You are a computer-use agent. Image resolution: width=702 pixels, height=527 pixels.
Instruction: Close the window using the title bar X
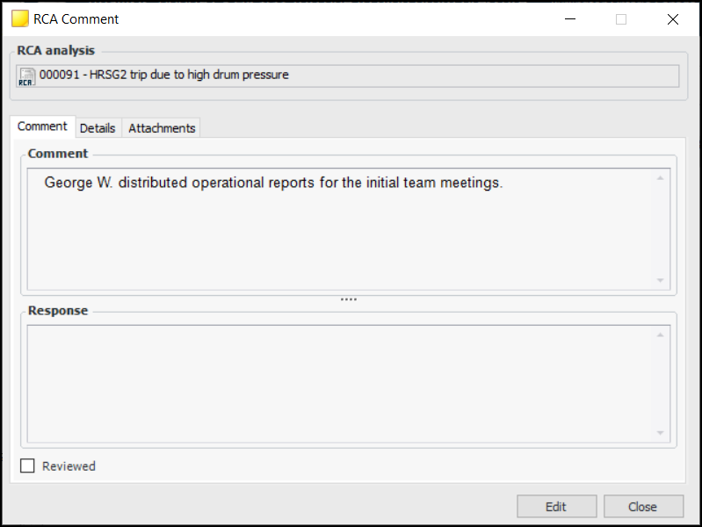tap(672, 18)
